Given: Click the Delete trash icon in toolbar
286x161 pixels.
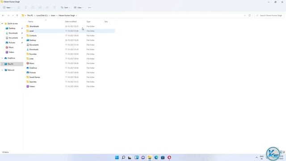Looking at the screenshot, I should (x=55, y=8).
